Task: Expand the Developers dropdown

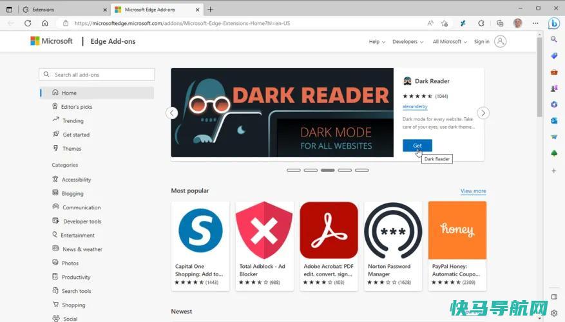Action: click(x=408, y=42)
